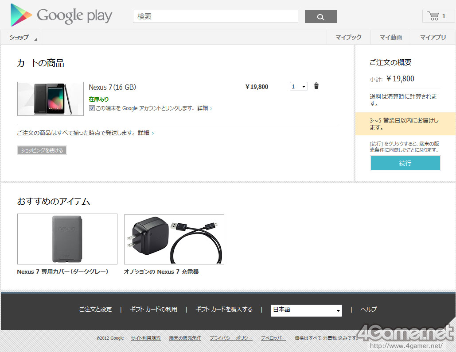Expand the ショップ dropdown menu
This screenshot has width=456, height=352.
(x=21, y=37)
